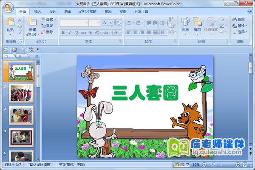Screen dimensions: 255x170
Task: Select slide 3 thumbnail
Action: pyautogui.click(x=21, y=115)
